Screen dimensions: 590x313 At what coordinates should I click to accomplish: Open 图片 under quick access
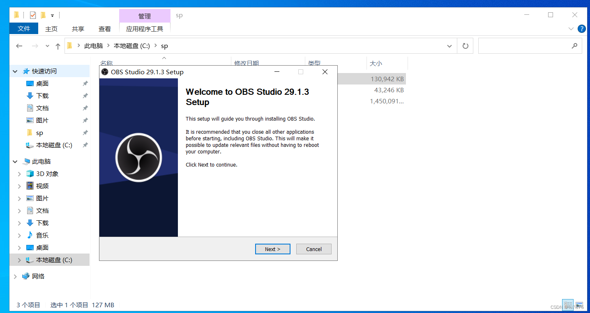coord(42,121)
